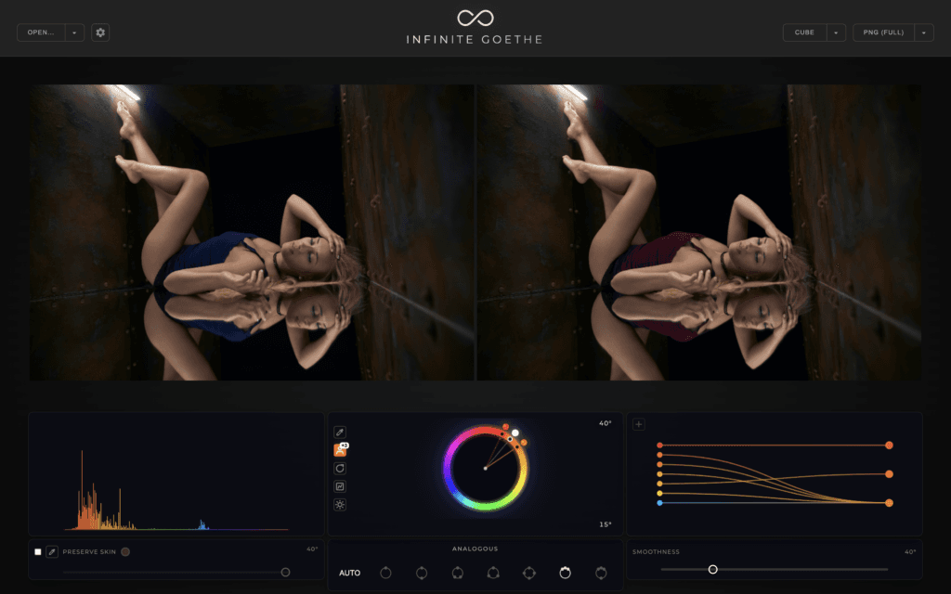The height and width of the screenshot is (594, 951).
Task: Click the sun brightness icon
Action: click(340, 504)
